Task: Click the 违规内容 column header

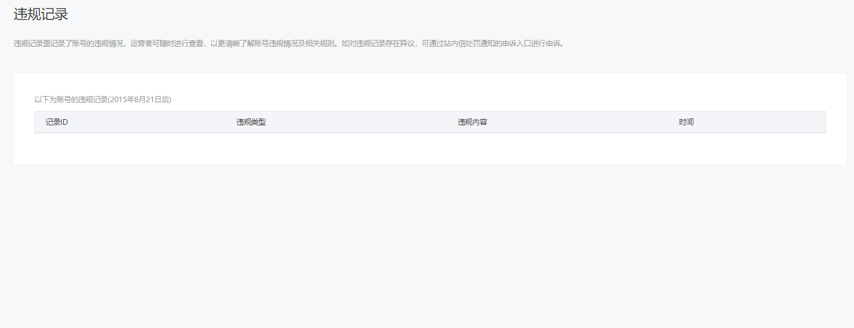Action: click(x=472, y=122)
